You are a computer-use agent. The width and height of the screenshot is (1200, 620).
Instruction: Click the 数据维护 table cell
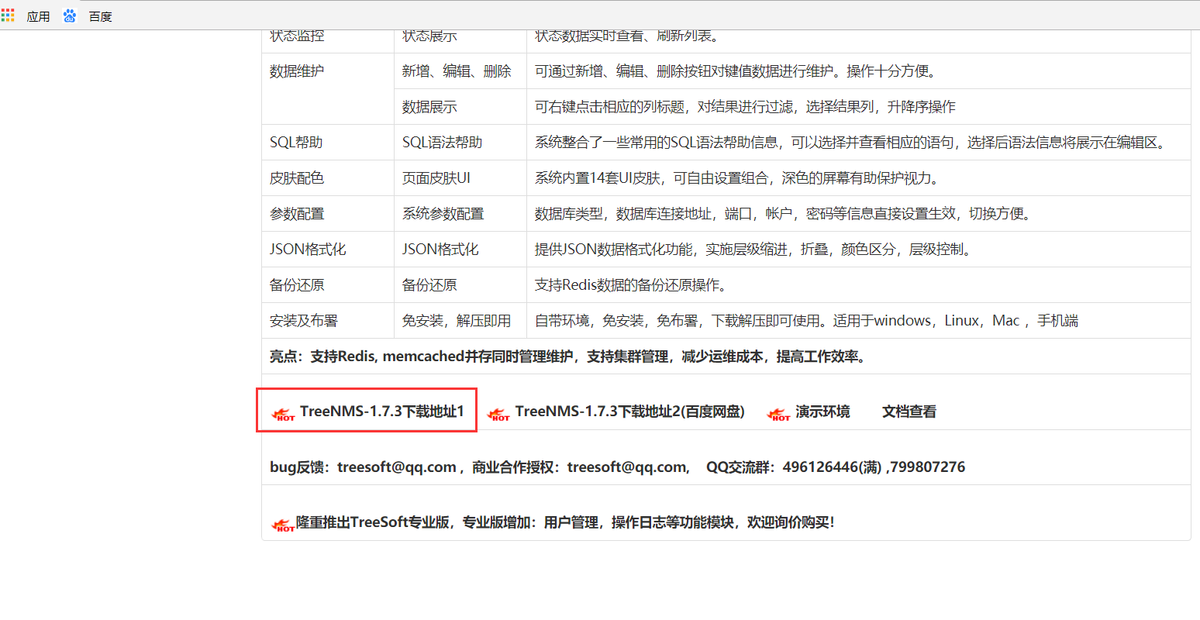[328, 89]
